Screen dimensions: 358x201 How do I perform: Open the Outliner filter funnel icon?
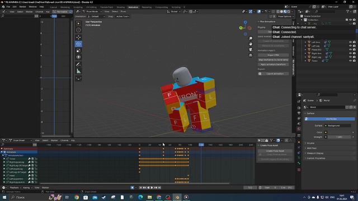(x=347, y=11)
